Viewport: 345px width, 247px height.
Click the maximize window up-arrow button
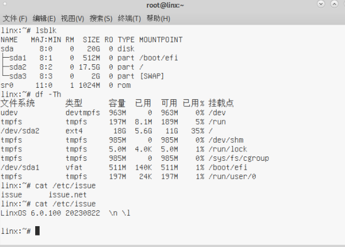pos(334,4)
